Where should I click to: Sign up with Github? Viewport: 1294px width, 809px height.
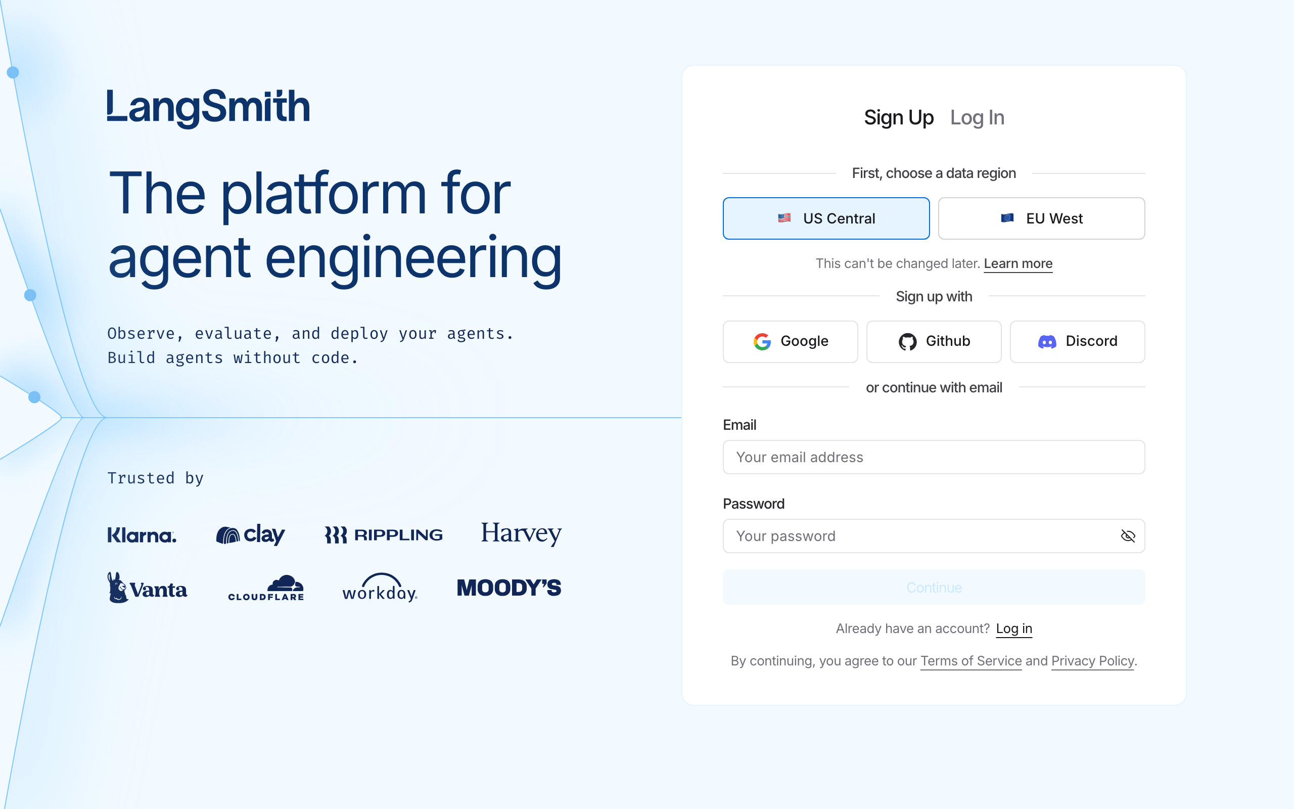934,341
